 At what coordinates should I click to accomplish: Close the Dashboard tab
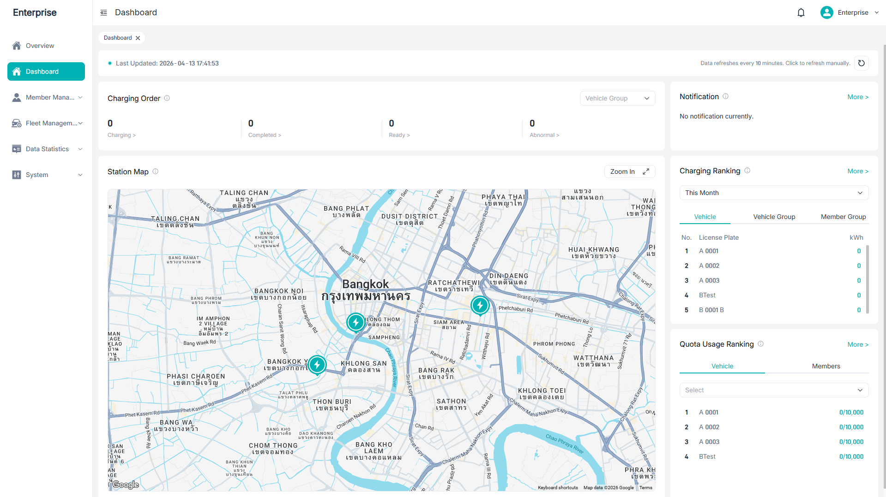[x=138, y=38]
